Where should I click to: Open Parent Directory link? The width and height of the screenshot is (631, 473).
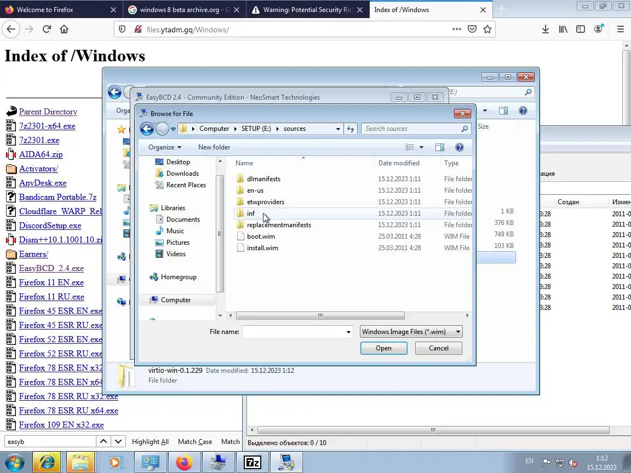point(48,112)
